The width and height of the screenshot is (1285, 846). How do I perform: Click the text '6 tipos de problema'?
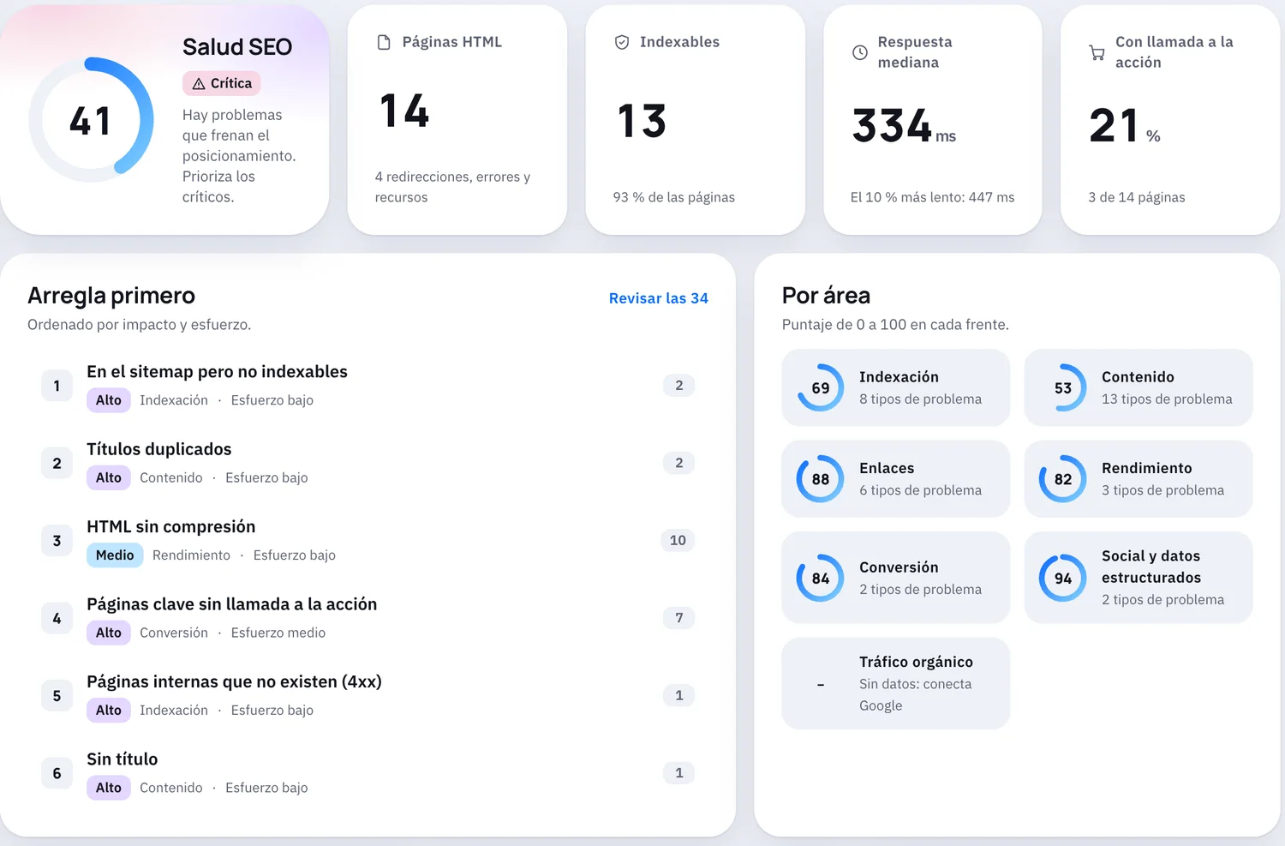pos(921,490)
